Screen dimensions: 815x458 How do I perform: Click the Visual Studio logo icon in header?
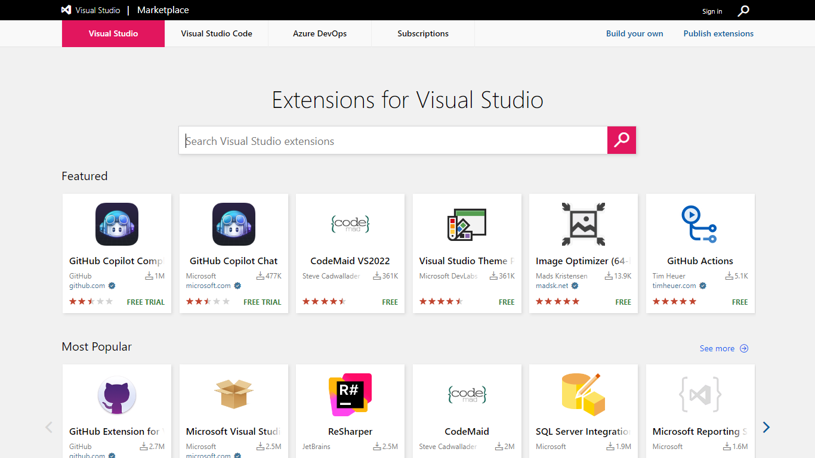pyautogui.click(x=66, y=10)
